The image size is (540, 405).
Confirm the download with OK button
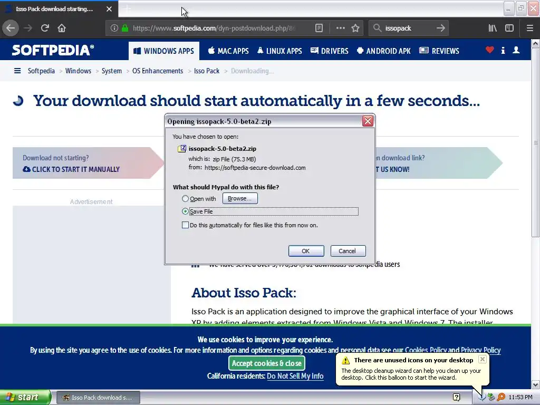(x=306, y=251)
